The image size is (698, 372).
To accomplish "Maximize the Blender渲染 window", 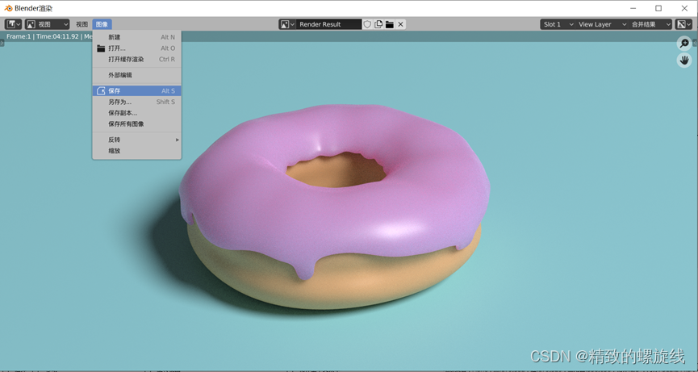I will [658, 8].
